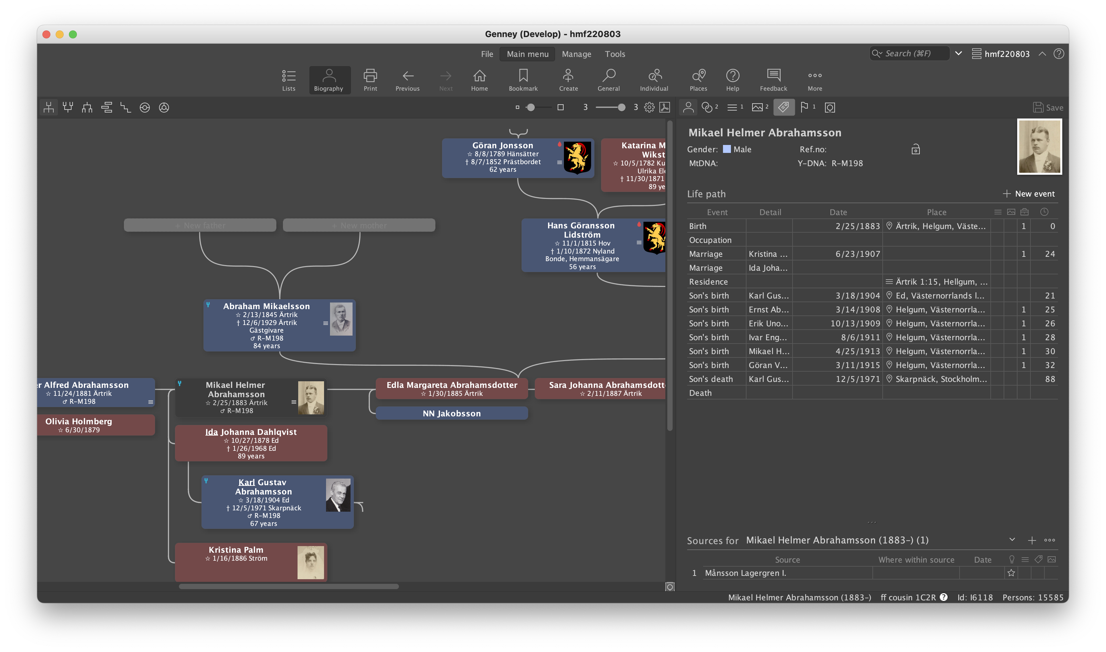Expand the Sources for person dropdown
1106x652 pixels.
tap(1012, 540)
